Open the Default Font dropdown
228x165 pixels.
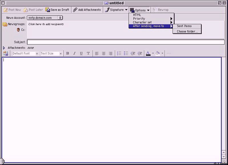[x=25, y=53]
